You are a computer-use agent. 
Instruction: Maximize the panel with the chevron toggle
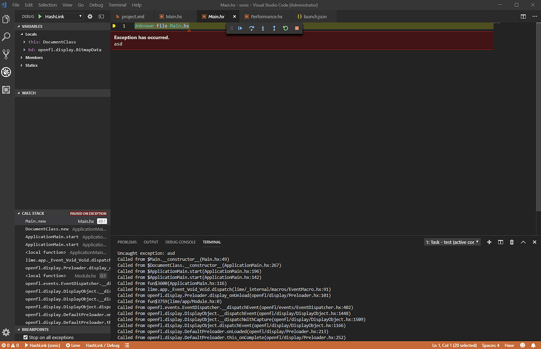(x=523, y=241)
